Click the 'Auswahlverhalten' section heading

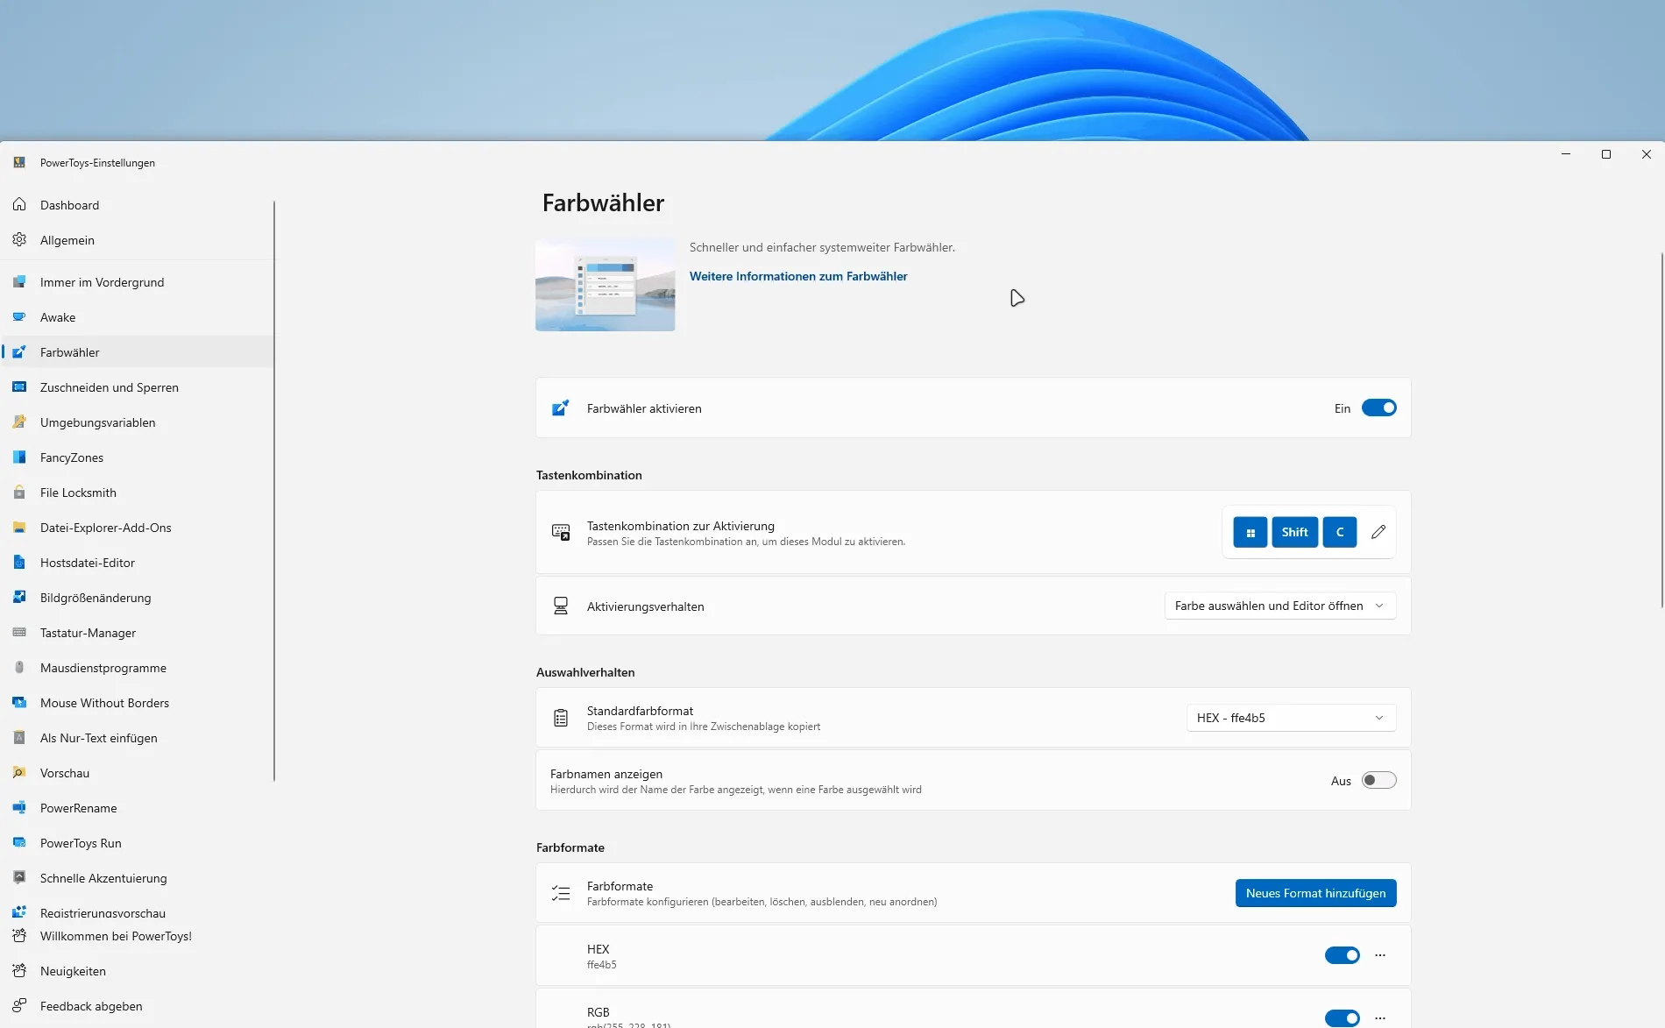point(585,672)
